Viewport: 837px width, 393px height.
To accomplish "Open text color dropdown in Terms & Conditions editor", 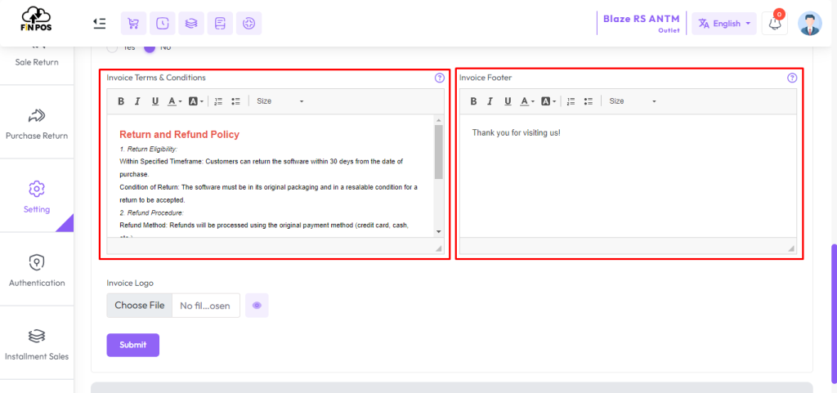I will [x=175, y=101].
